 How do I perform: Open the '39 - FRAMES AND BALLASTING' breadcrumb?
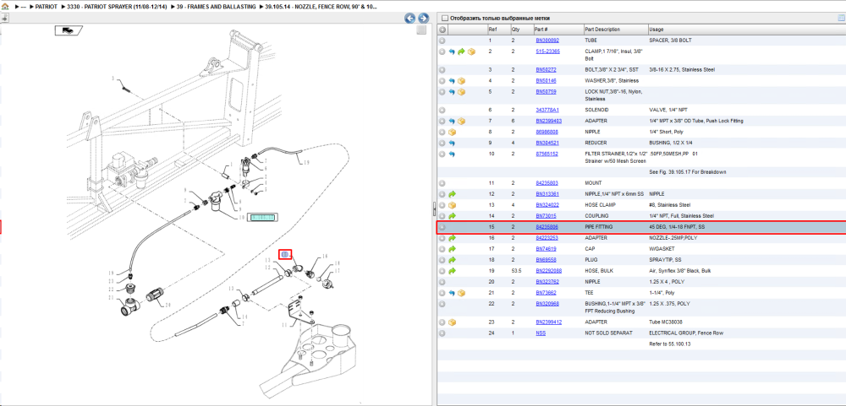click(217, 7)
